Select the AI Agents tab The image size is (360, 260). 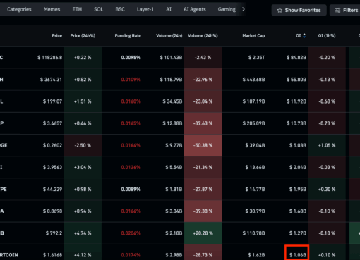click(195, 9)
